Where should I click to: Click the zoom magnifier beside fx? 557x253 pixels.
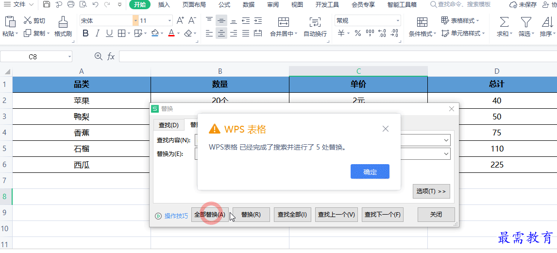(98, 56)
